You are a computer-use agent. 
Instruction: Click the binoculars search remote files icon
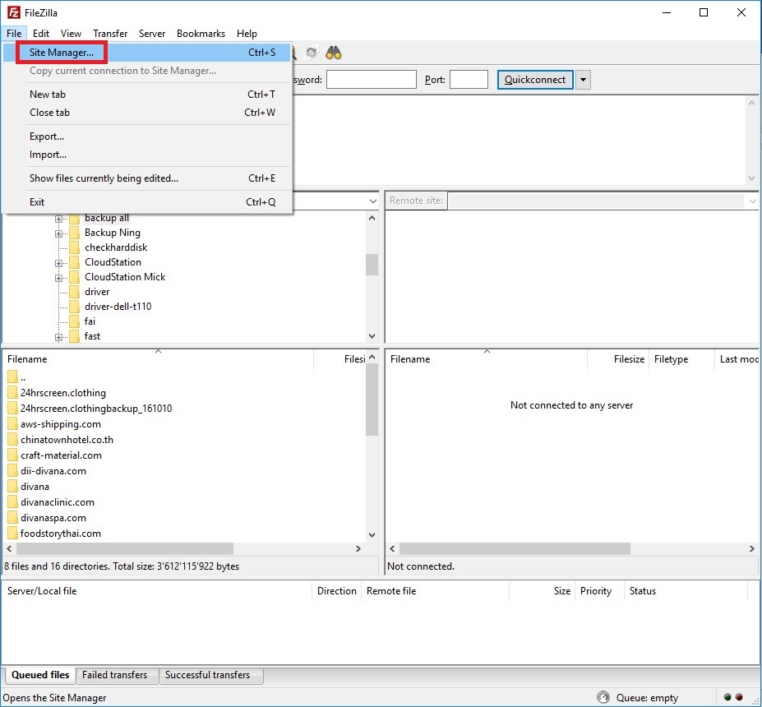(334, 53)
